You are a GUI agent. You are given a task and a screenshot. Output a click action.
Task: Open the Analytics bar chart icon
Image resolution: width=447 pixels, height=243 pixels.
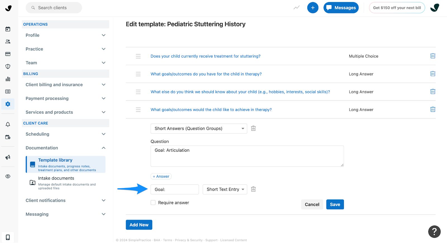coord(8,79)
